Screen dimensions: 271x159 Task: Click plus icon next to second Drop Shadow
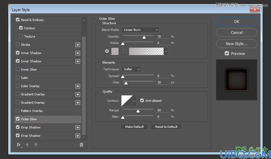pos(78,136)
